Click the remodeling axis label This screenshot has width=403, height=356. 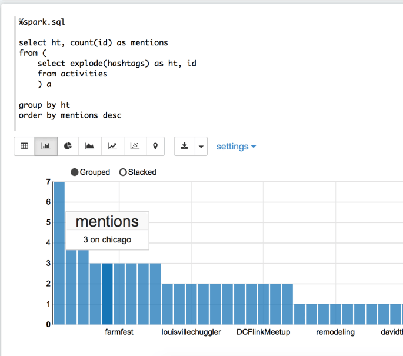[x=335, y=332]
